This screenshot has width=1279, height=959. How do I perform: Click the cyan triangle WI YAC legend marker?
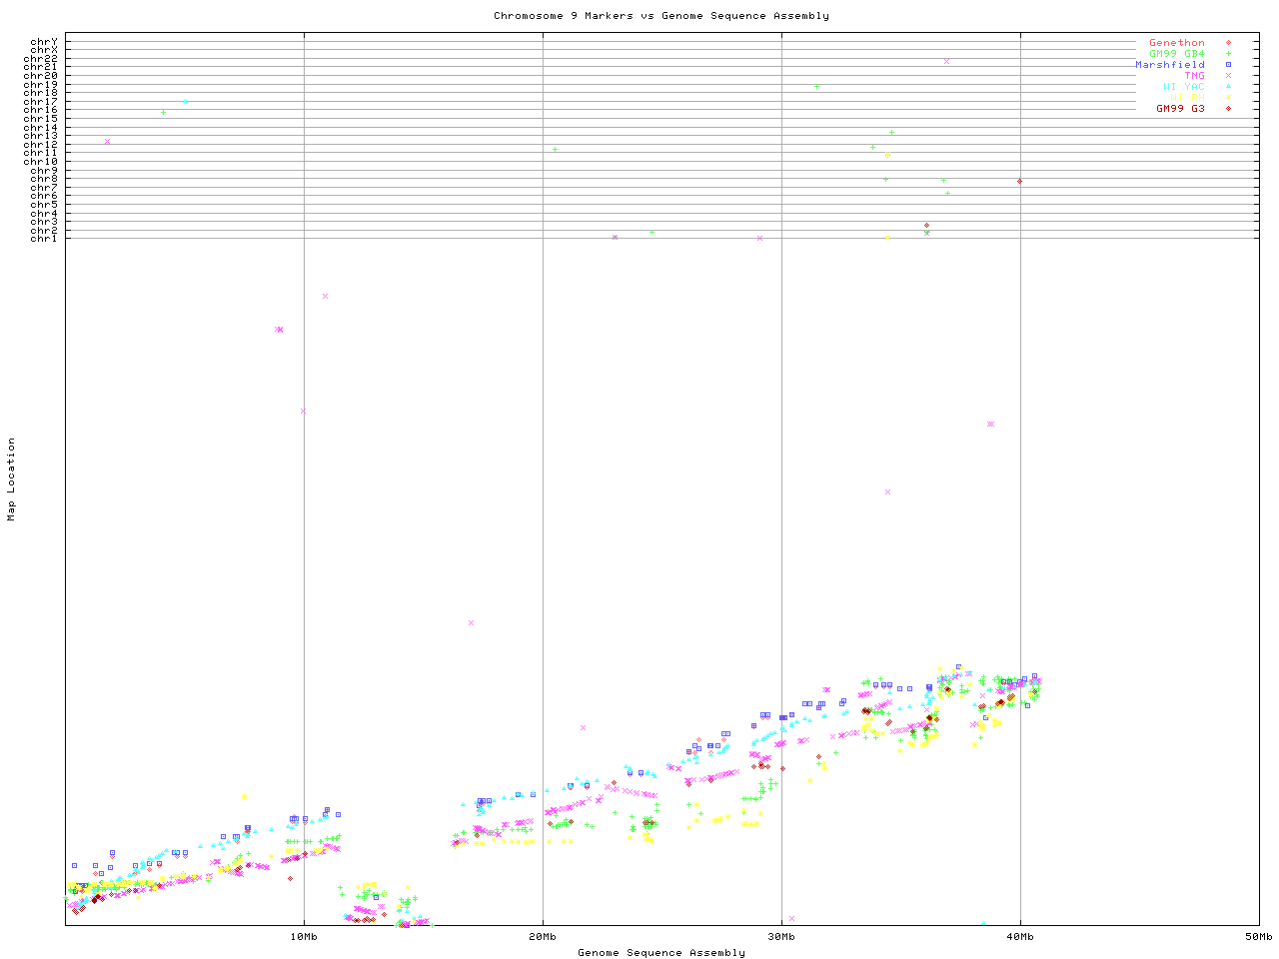point(1228,87)
